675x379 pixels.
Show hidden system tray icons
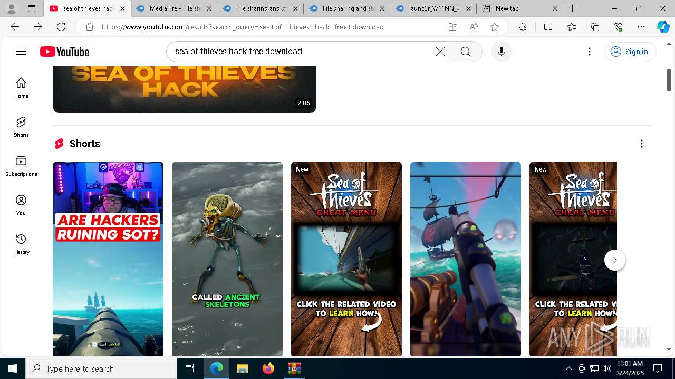[x=568, y=368]
